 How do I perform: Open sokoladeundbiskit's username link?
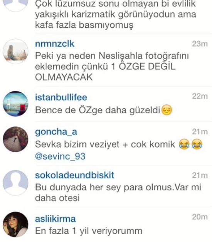[x=74, y=175]
